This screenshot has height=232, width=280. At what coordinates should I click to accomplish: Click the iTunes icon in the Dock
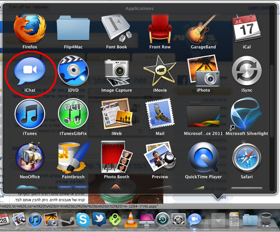click(35, 220)
